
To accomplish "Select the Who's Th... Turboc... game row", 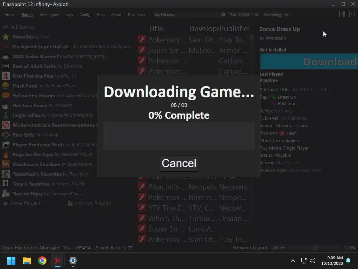I will pyautogui.click(x=193, y=219).
